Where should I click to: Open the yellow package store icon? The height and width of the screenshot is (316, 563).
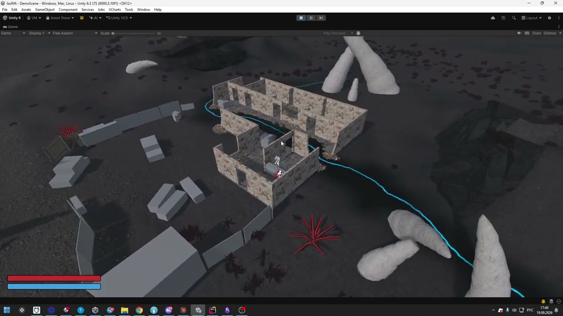(81, 18)
